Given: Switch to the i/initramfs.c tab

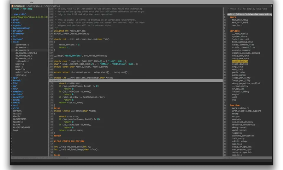Looking at the screenshot, I should (52, 6).
